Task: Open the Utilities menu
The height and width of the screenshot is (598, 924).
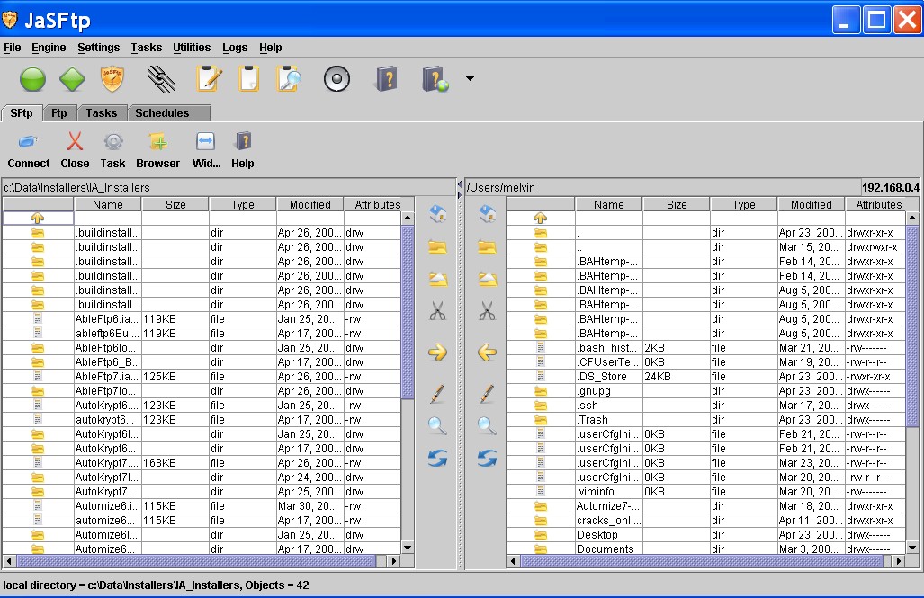Action: click(192, 47)
